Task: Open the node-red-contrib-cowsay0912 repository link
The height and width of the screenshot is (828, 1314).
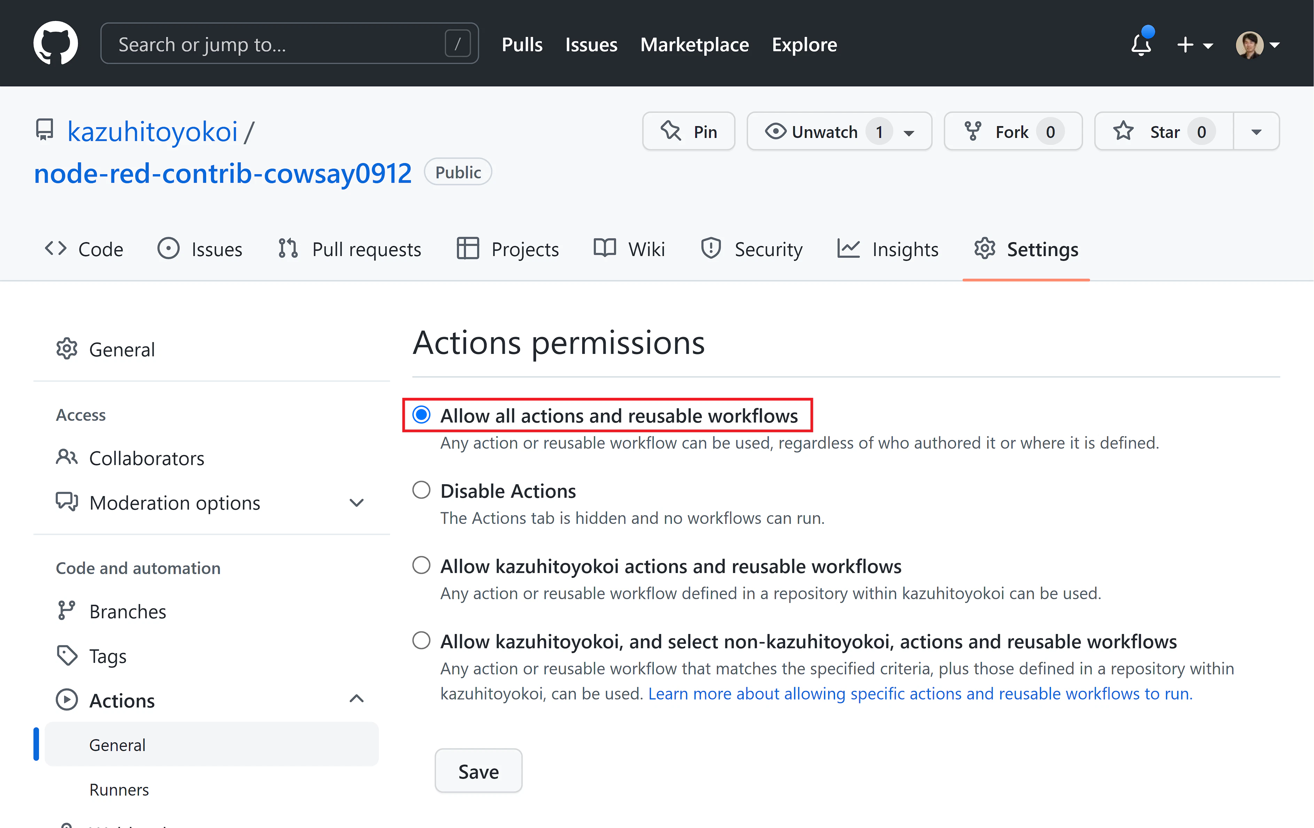Action: (223, 173)
